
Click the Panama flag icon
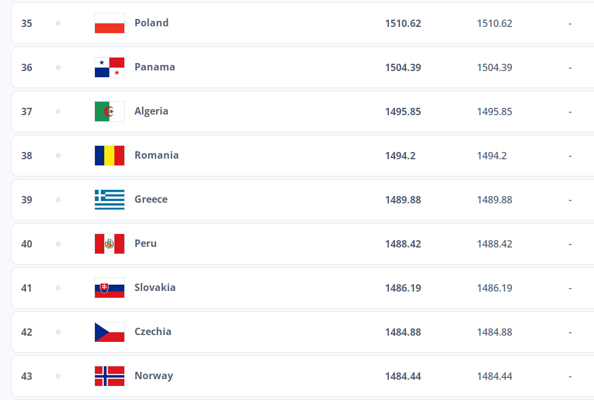110,67
